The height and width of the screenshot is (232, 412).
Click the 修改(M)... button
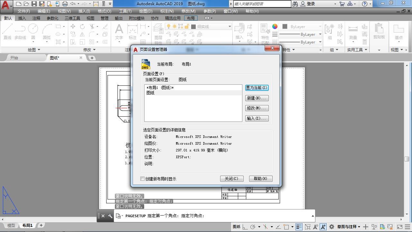[x=257, y=108]
